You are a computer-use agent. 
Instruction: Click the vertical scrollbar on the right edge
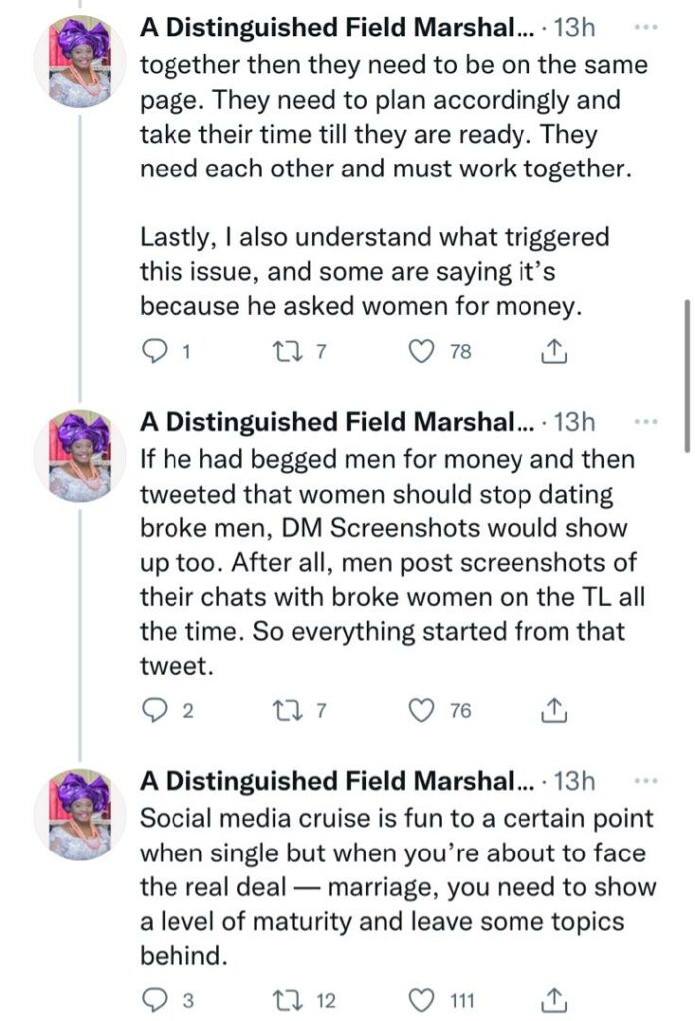[x=685, y=374]
